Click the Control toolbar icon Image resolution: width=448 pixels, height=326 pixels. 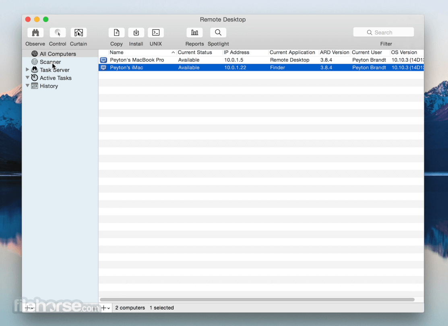click(58, 33)
